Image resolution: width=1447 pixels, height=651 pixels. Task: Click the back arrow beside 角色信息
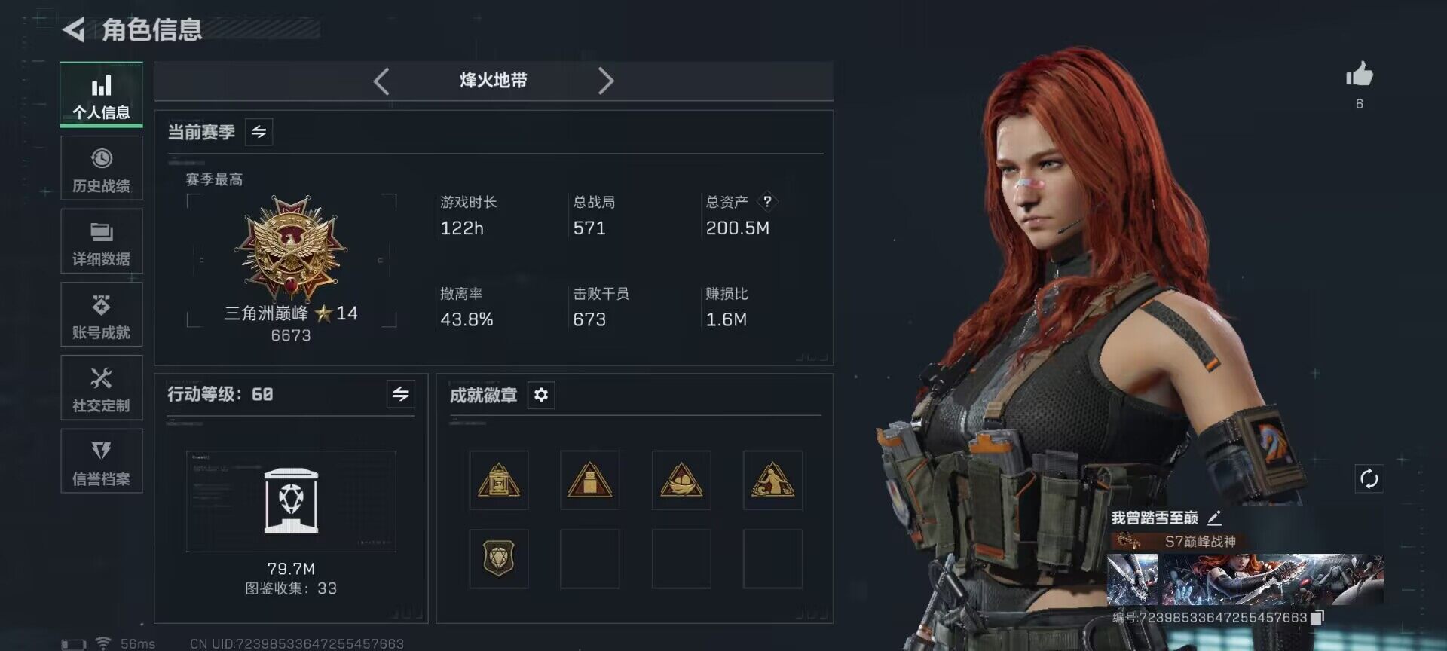73,29
